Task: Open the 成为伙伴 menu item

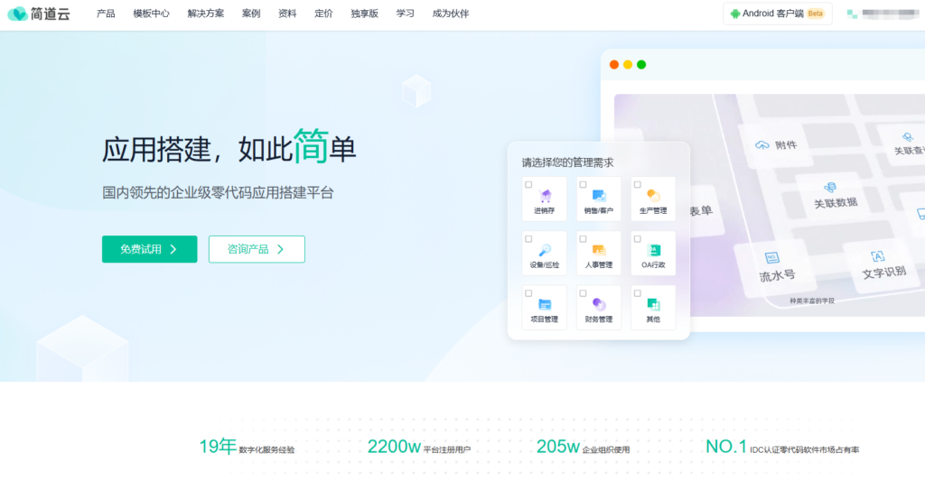Action: click(x=451, y=14)
